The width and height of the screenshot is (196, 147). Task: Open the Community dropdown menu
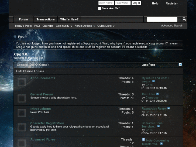(x=64, y=26)
